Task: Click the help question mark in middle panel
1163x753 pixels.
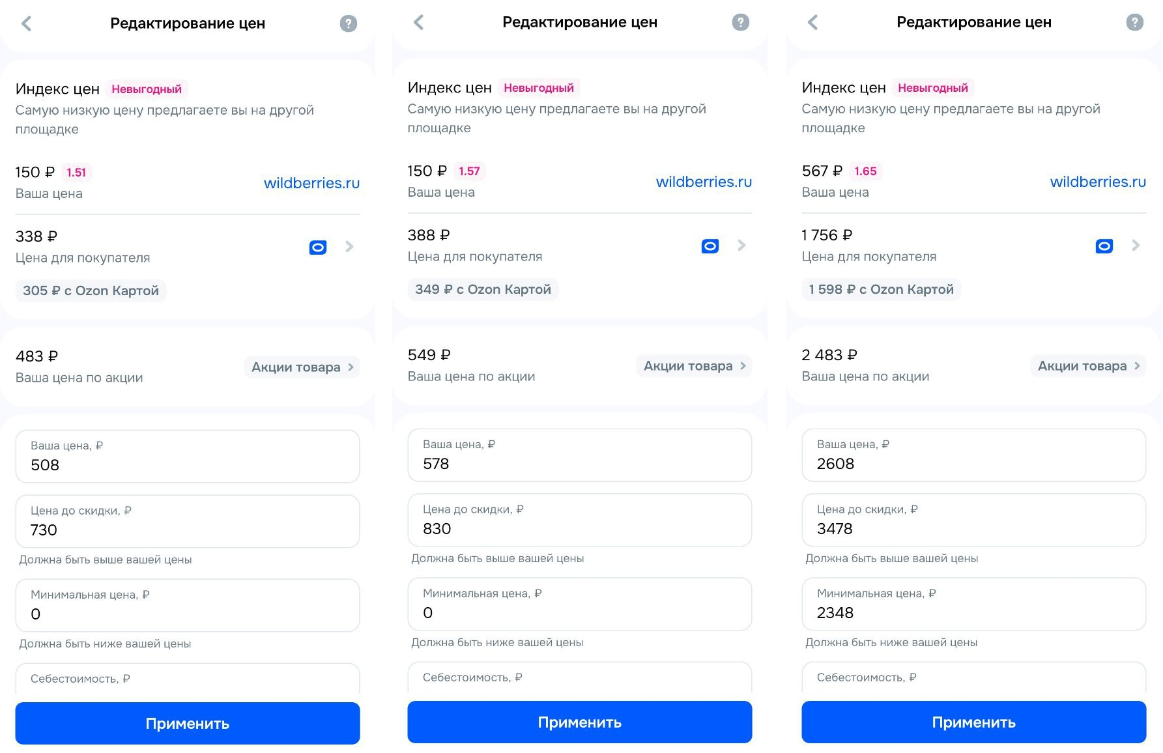Action: tap(740, 23)
